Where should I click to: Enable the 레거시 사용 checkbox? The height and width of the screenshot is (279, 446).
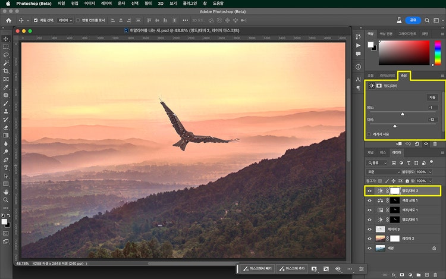[x=369, y=134]
